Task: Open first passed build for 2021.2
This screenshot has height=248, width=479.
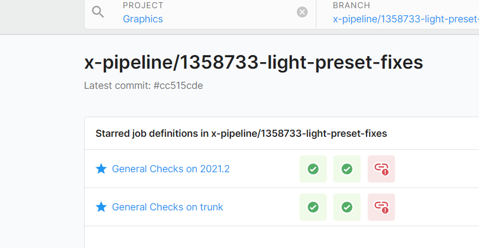Action: point(313,169)
